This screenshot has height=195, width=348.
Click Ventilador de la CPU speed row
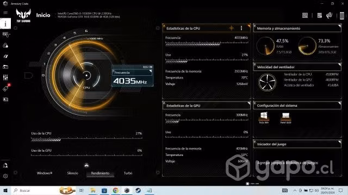(x=311, y=74)
